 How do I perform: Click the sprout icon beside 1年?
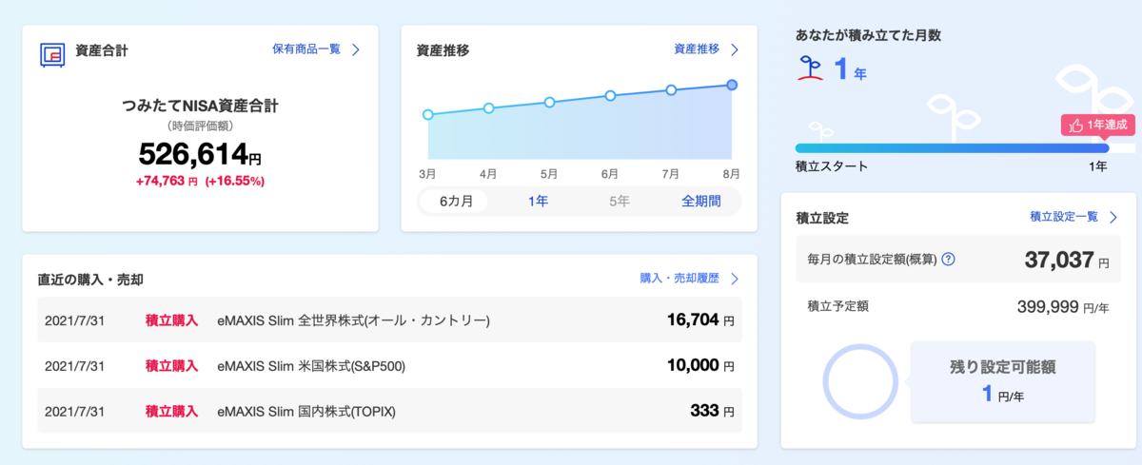(x=810, y=70)
